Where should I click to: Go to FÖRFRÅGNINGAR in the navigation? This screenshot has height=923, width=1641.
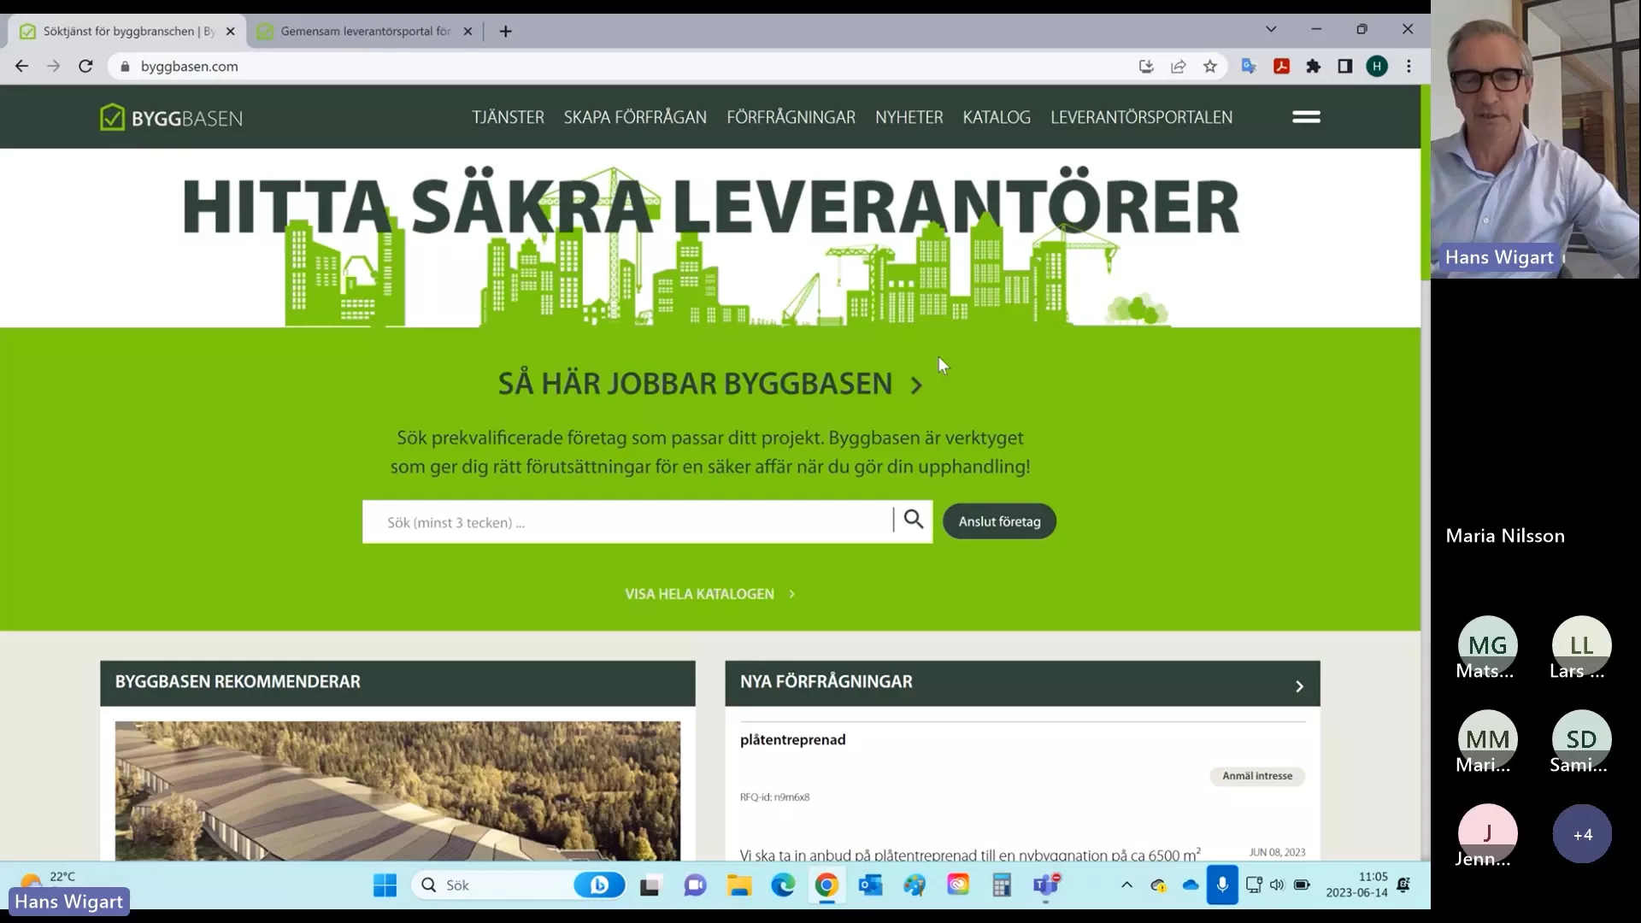click(791, 117)
